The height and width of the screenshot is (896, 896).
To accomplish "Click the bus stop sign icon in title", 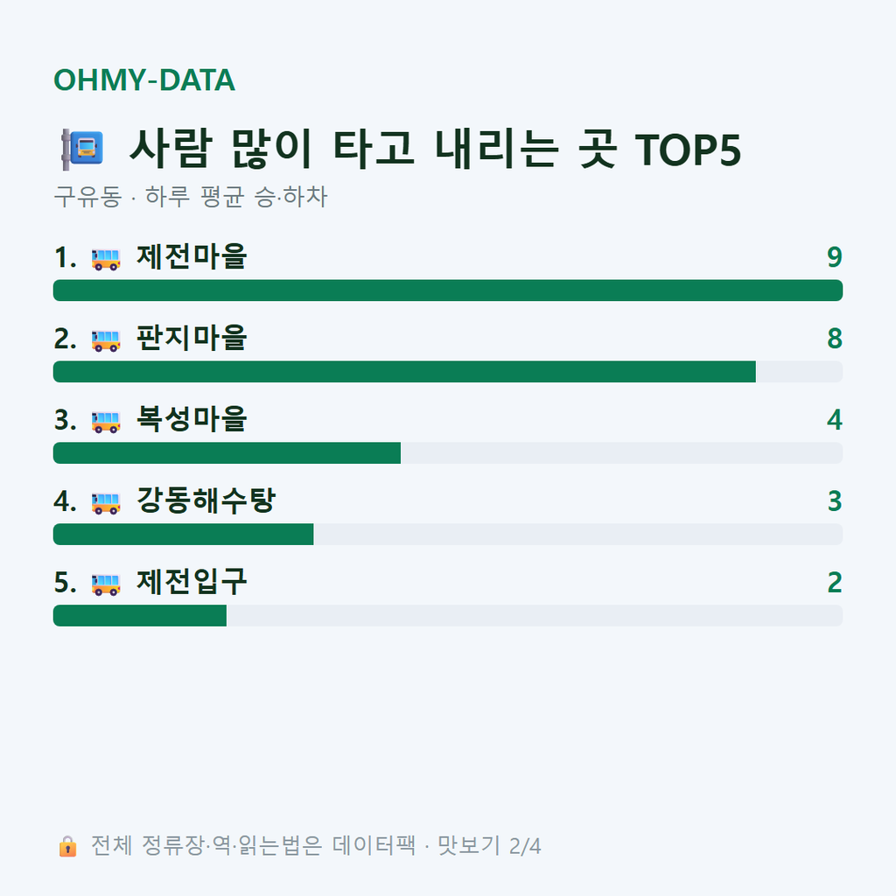I will tap(82, 150).
